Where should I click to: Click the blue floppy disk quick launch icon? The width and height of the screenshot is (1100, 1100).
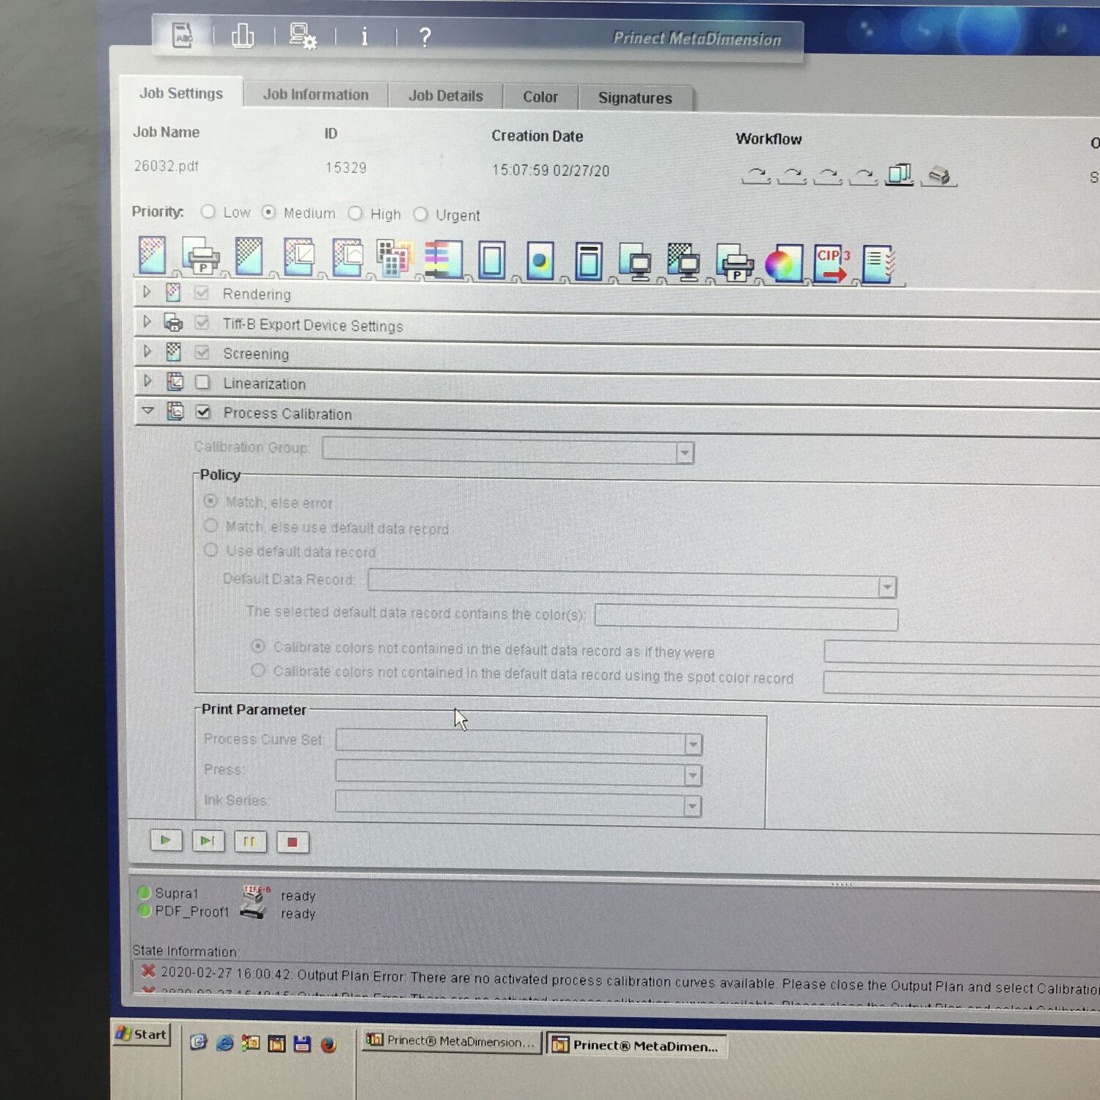tap(302, 1044)
